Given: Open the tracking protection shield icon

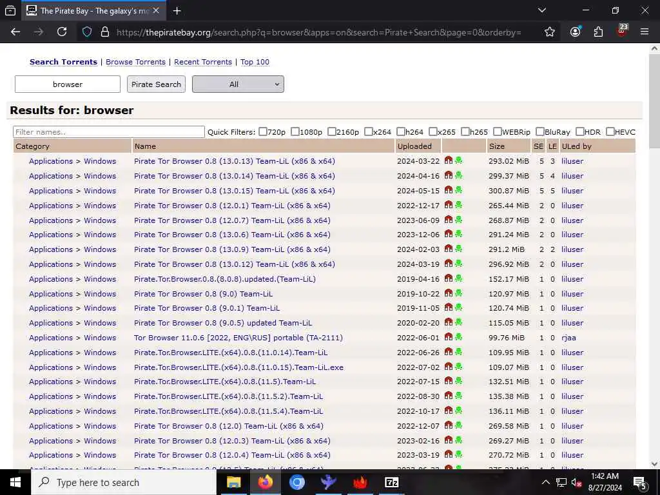Looking at the screenshot, I should (87, 32).
